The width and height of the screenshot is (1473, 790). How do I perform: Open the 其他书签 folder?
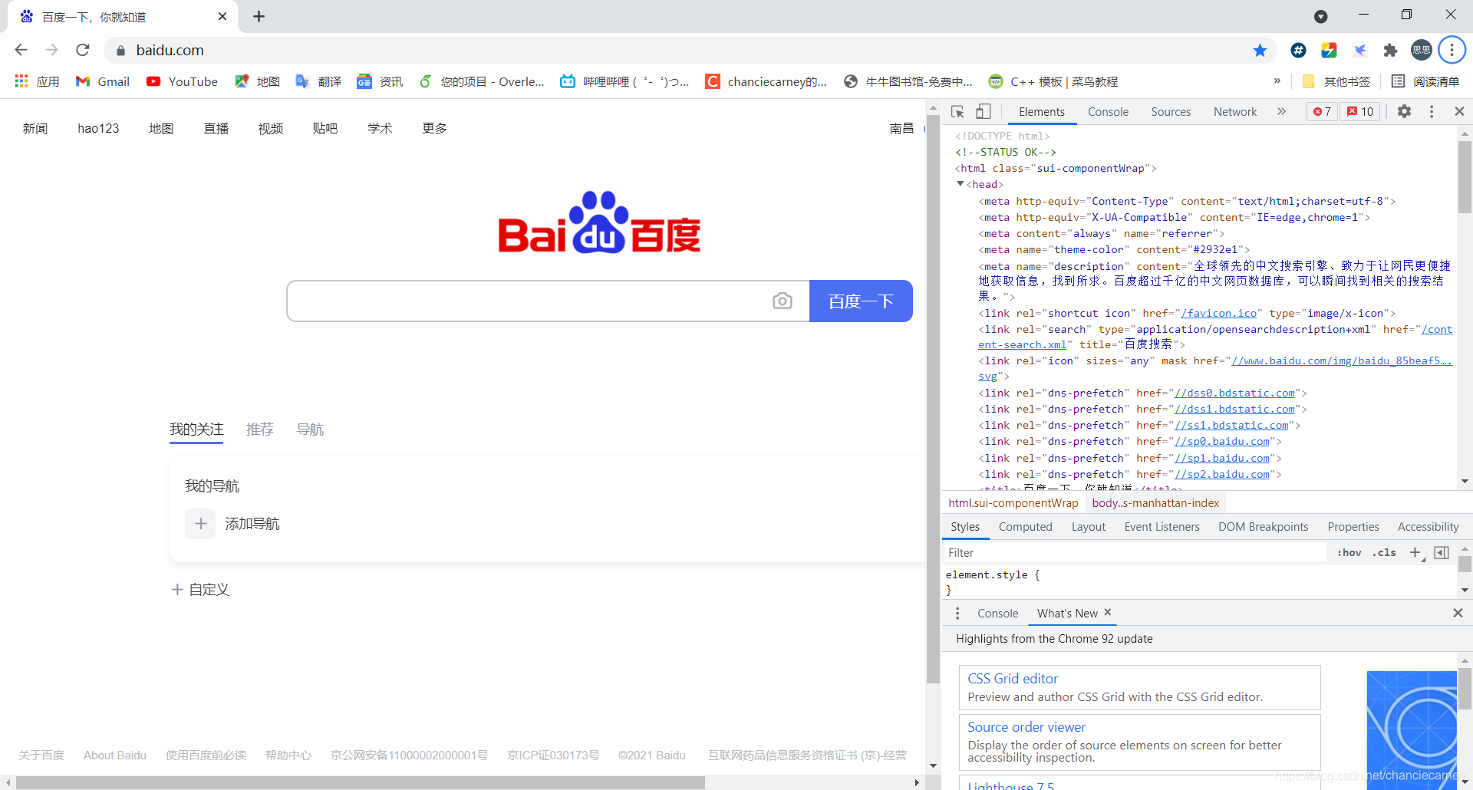pyautogui.click(x=1336, y=81)
